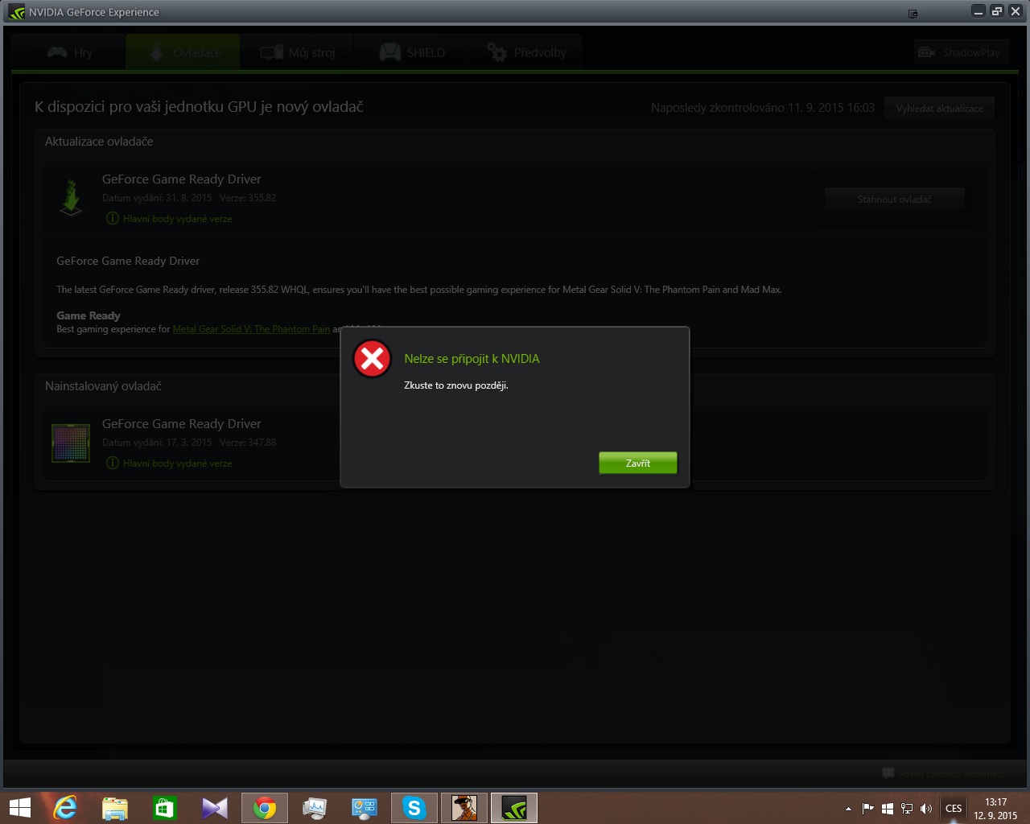Open the Windows Store taskbar icon
Viewport: 1030px width, 824px height.
(165, 808)
